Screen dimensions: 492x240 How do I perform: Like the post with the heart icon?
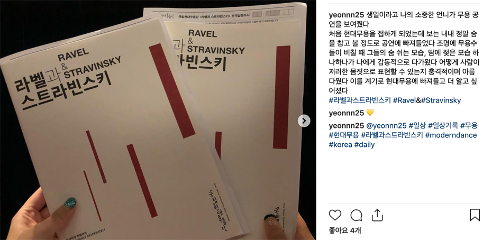point(335,215)
